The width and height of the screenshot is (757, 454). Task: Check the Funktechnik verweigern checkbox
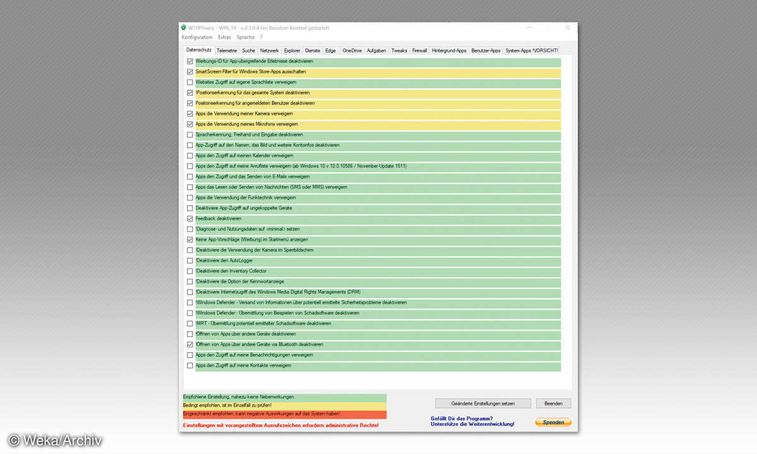click(190, 198)
